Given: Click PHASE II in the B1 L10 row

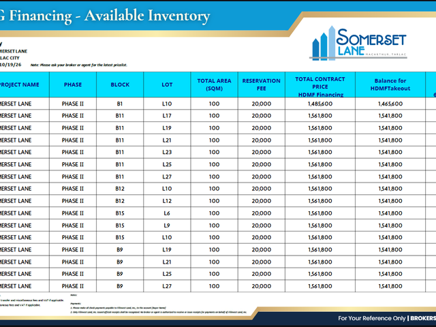Looking at the screenshot, I should click(73, 104).
